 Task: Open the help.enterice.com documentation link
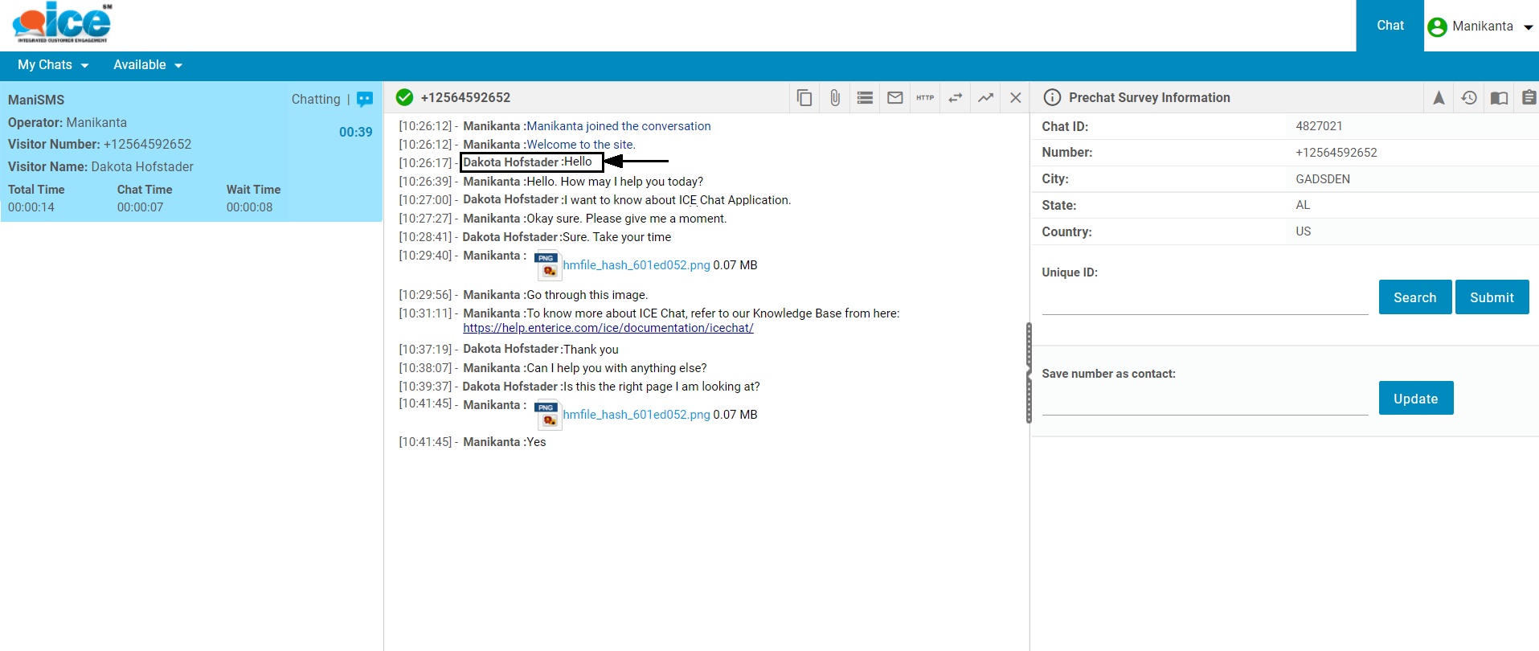[608, 328]
